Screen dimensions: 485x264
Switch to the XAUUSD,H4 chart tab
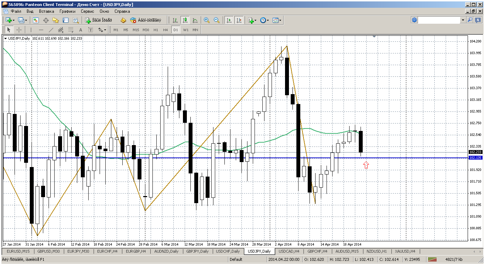pyautogui.click(x=405, y=251)
